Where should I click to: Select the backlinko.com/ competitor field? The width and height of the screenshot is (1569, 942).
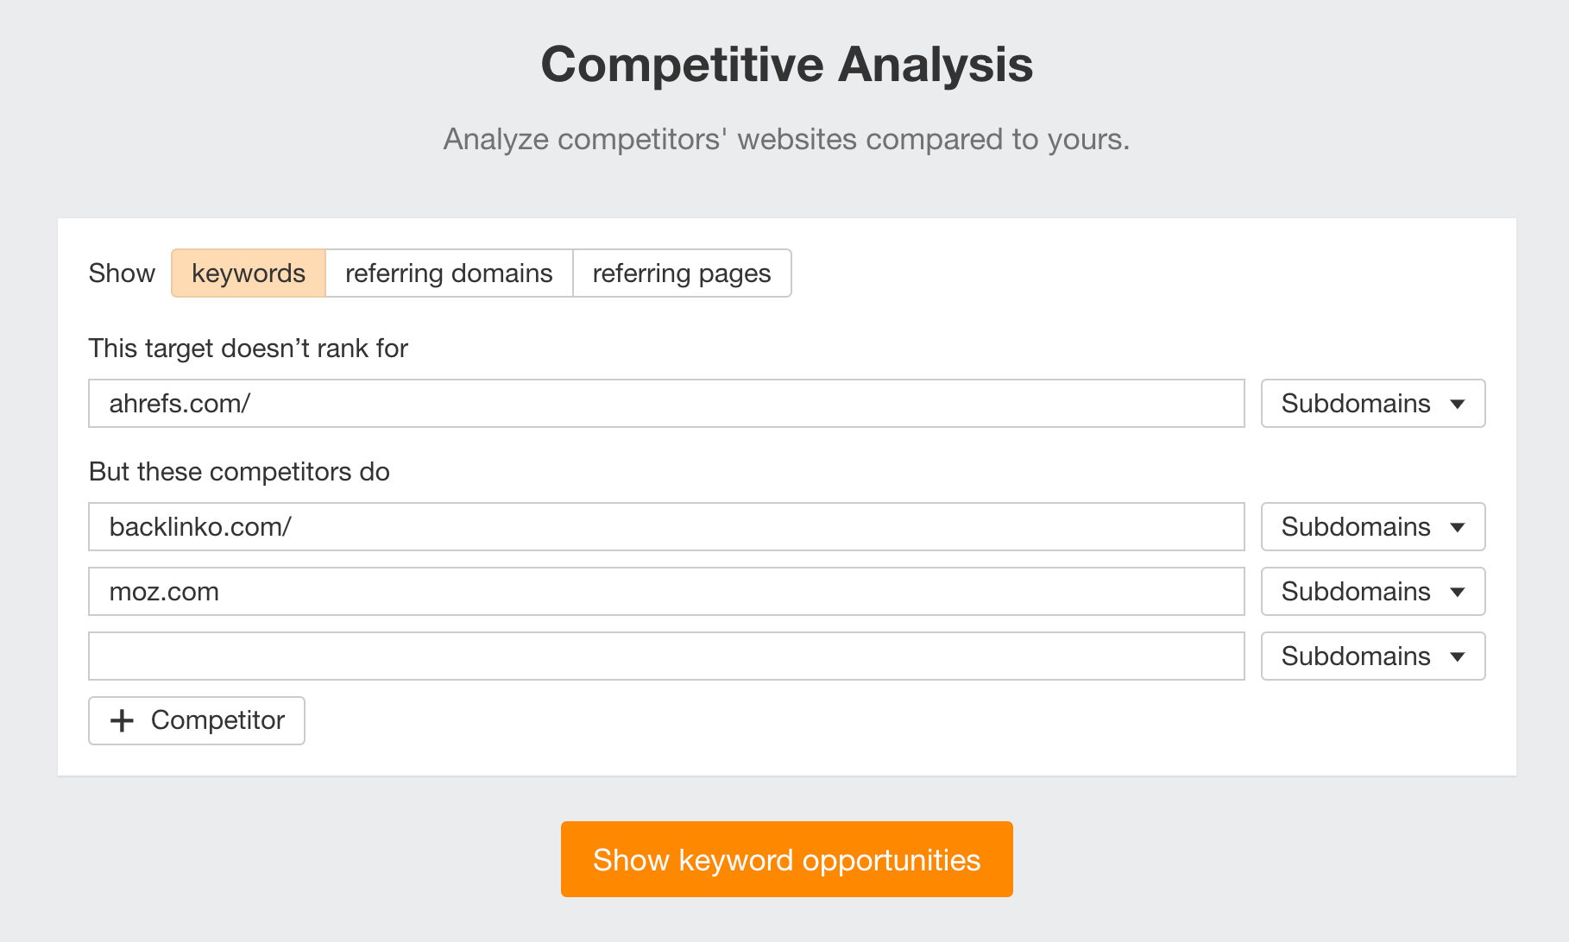click(665, 526)
